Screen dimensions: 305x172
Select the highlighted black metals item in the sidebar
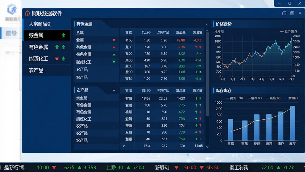click(x=47, y=35)
